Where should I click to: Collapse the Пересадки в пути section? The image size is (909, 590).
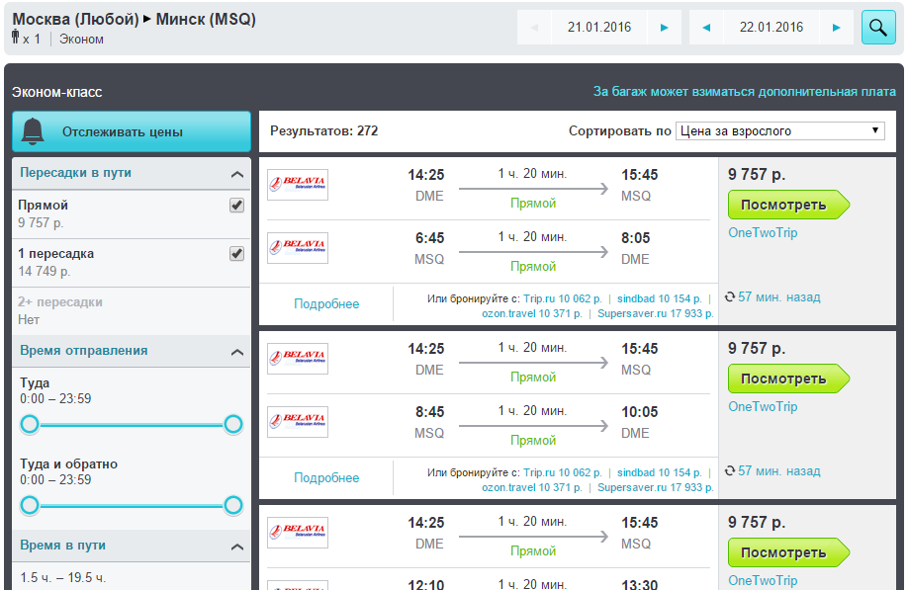click(x=237, y=174)
